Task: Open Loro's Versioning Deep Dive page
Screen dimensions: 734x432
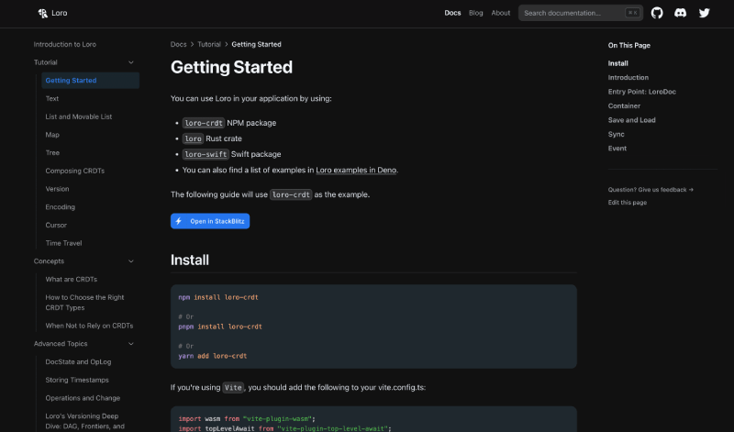Action: point(84,421)
